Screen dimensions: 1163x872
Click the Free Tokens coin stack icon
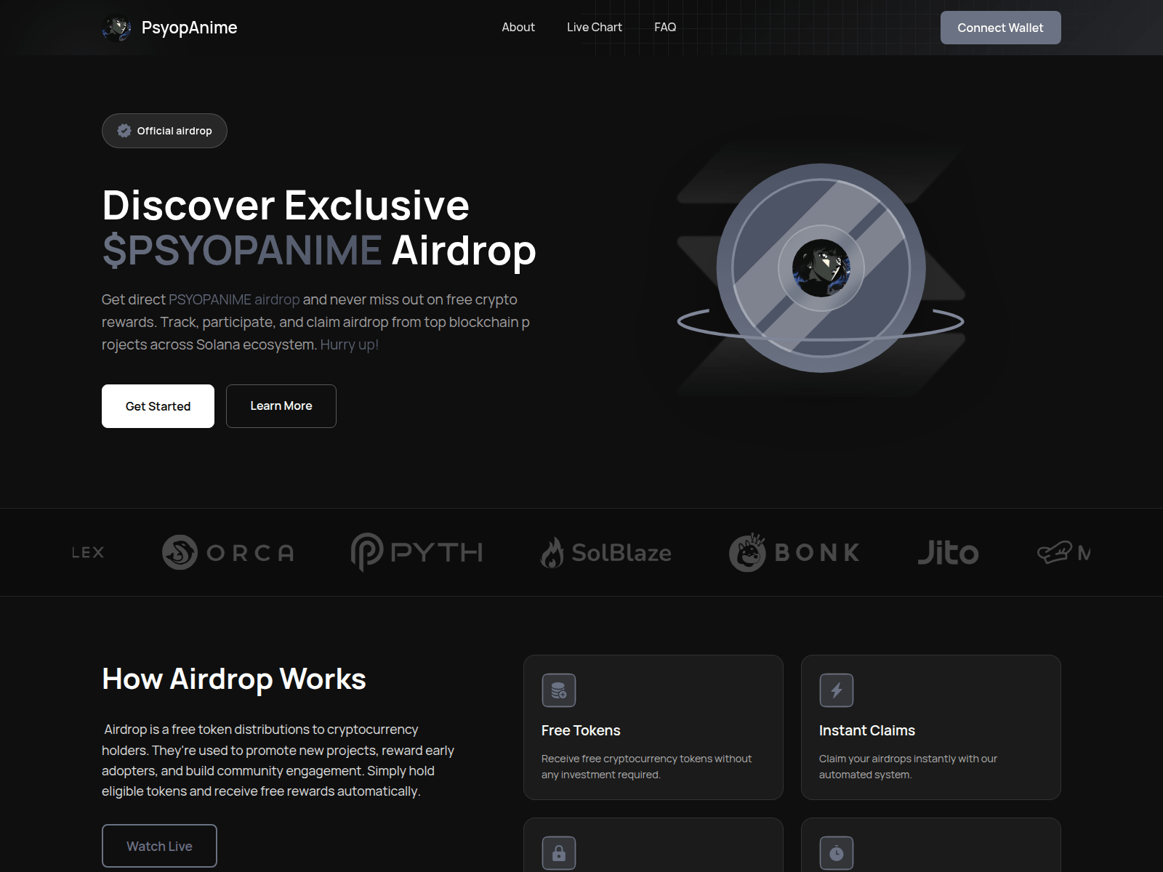pyautogui.click(x=558, y=690)
